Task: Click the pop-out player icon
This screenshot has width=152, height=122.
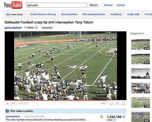Action: [118, 103]
